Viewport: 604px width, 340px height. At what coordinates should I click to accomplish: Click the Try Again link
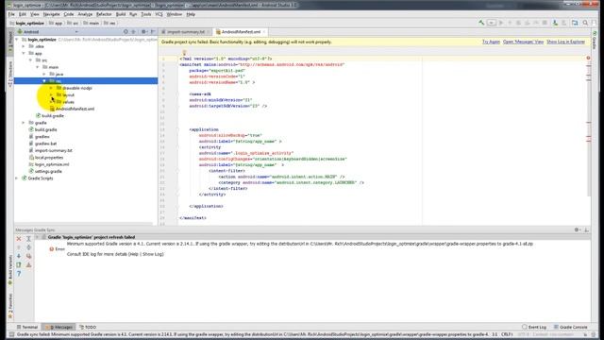click(491, 42)
